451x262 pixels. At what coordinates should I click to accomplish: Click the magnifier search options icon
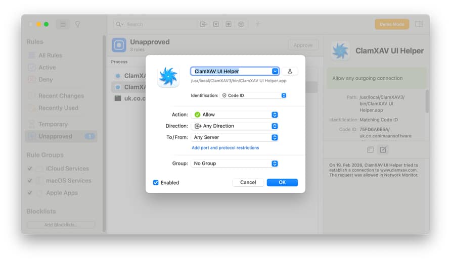point(119,24)
